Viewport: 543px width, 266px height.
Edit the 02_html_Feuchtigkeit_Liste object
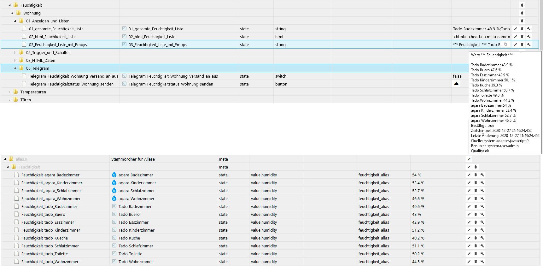click(515, 37)
